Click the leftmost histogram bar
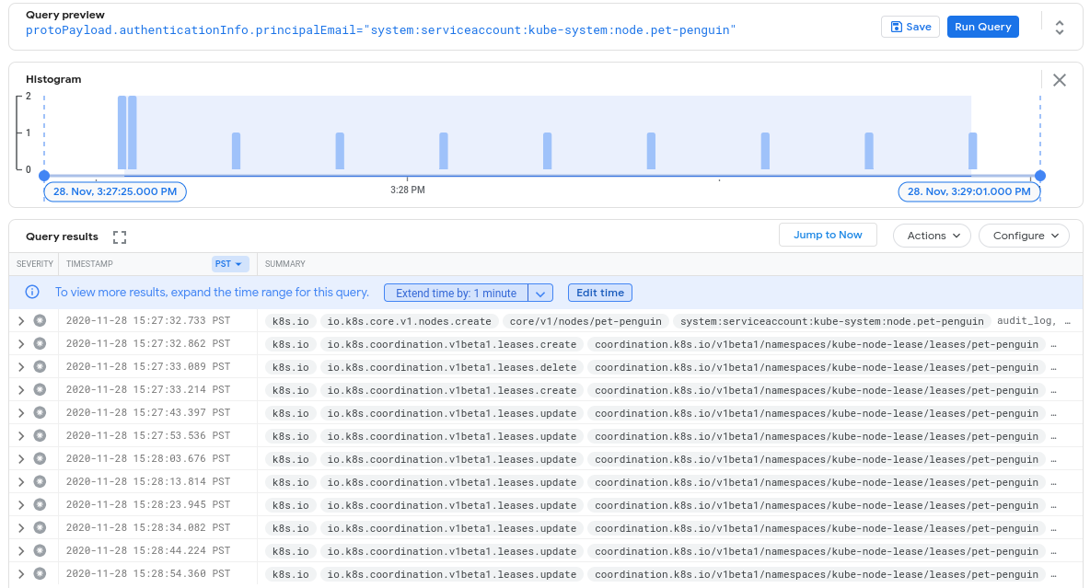 coord(122,133)
